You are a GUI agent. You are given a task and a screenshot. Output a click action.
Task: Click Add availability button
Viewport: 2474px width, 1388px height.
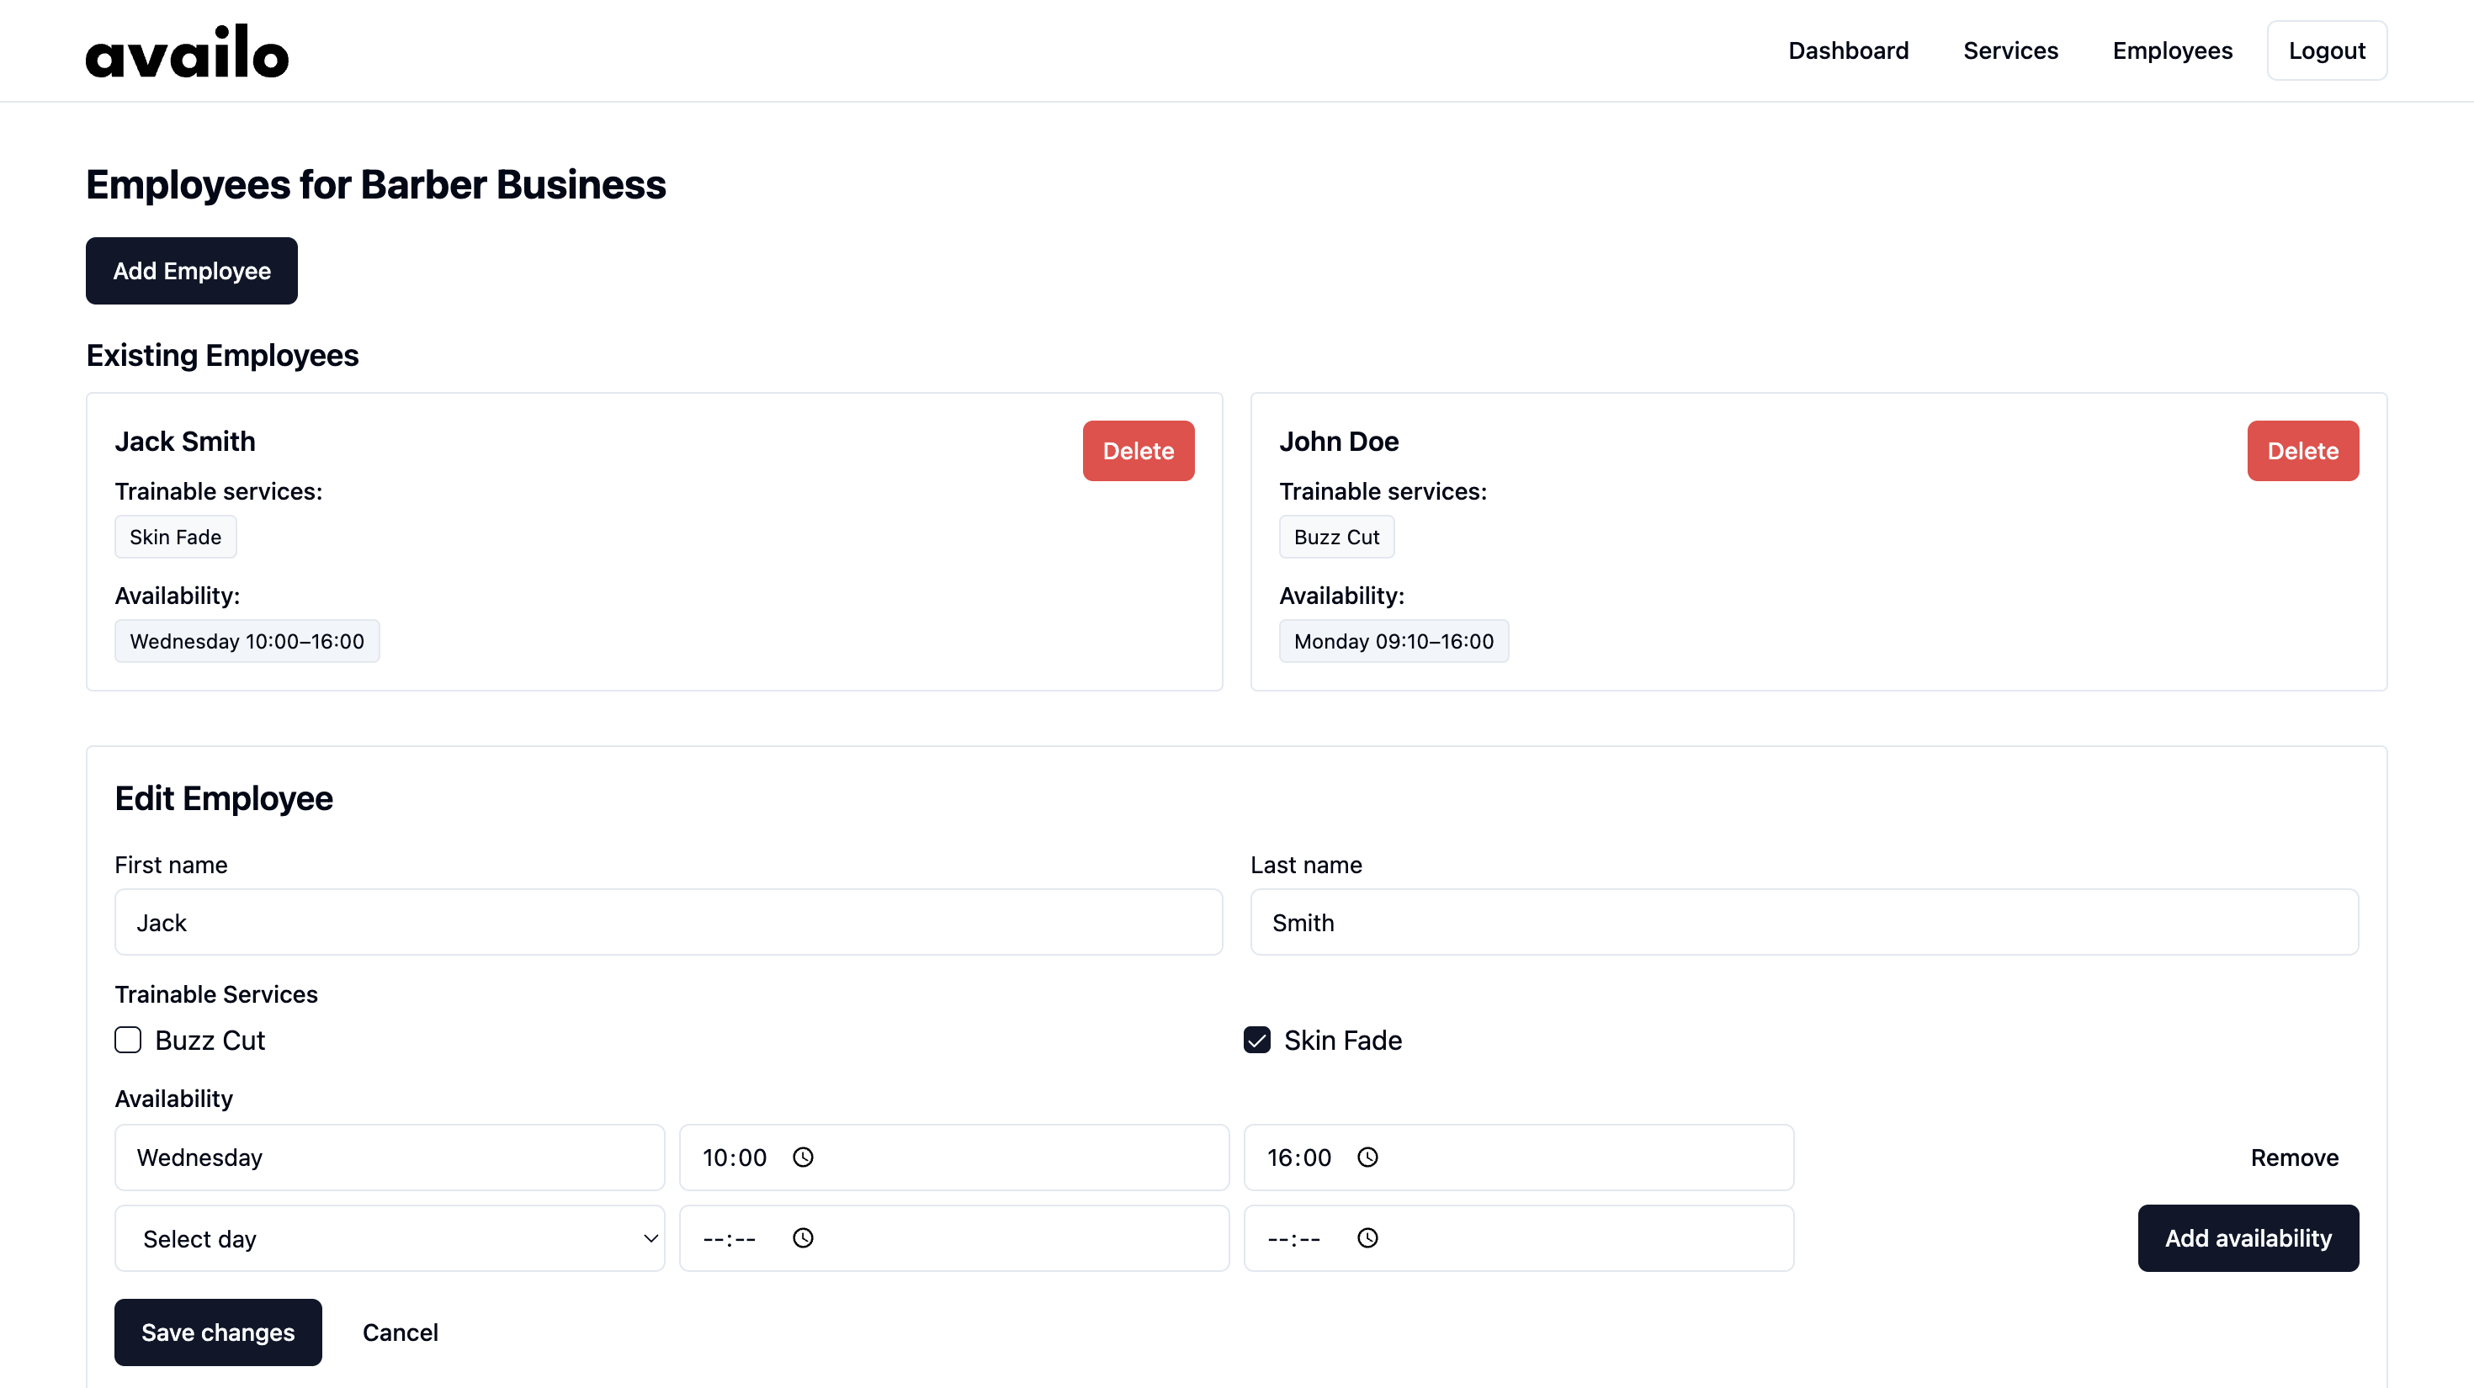[x=2248, y=1237]
